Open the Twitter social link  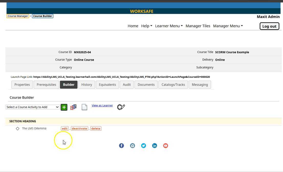144,146
